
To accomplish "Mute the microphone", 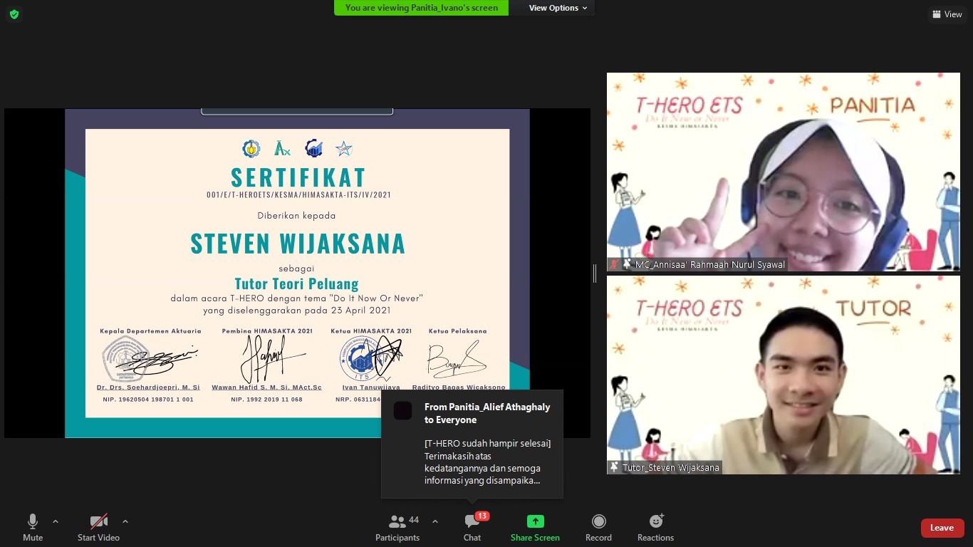I will click(33, 528).
